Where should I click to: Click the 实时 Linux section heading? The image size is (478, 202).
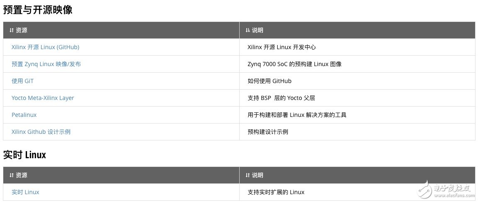coord(24,155)
